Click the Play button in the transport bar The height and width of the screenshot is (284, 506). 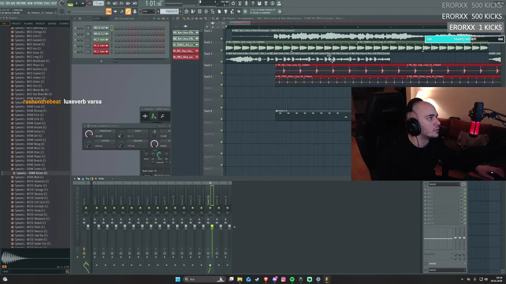77,4
